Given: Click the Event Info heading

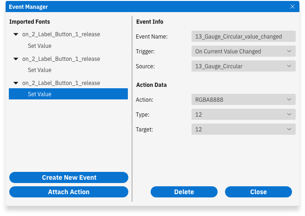Looking at the screenshot, I should point(150,21).
